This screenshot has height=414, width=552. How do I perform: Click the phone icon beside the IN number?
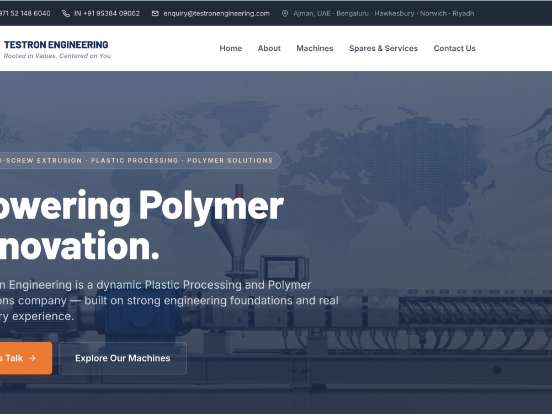[66, 13]
